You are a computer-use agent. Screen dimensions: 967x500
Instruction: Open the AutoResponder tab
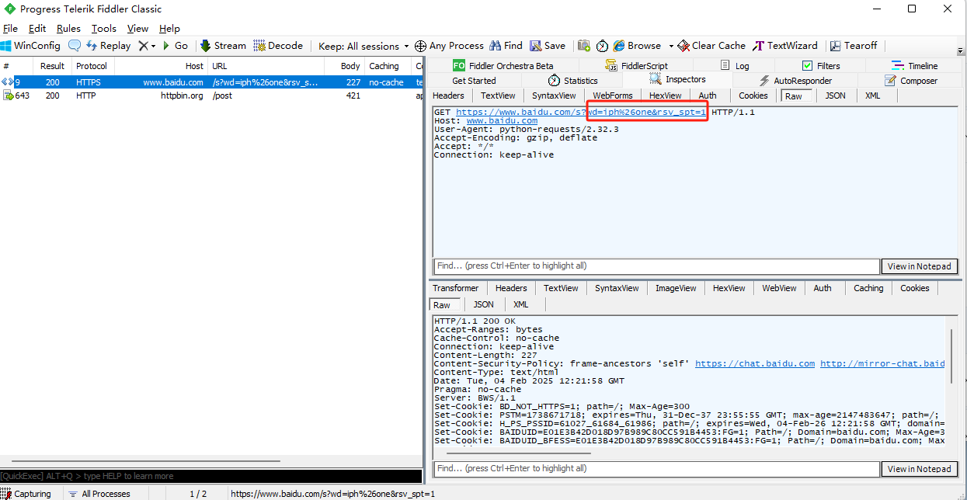coord(795,81)
